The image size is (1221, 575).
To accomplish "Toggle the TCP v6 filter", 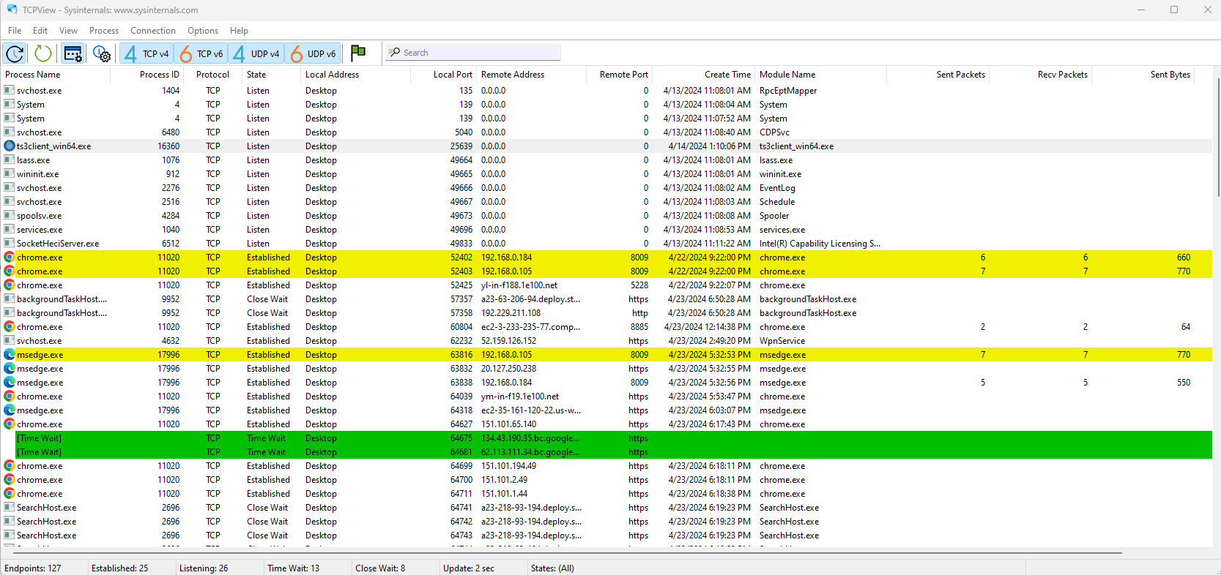I will (x=201, y=53).
